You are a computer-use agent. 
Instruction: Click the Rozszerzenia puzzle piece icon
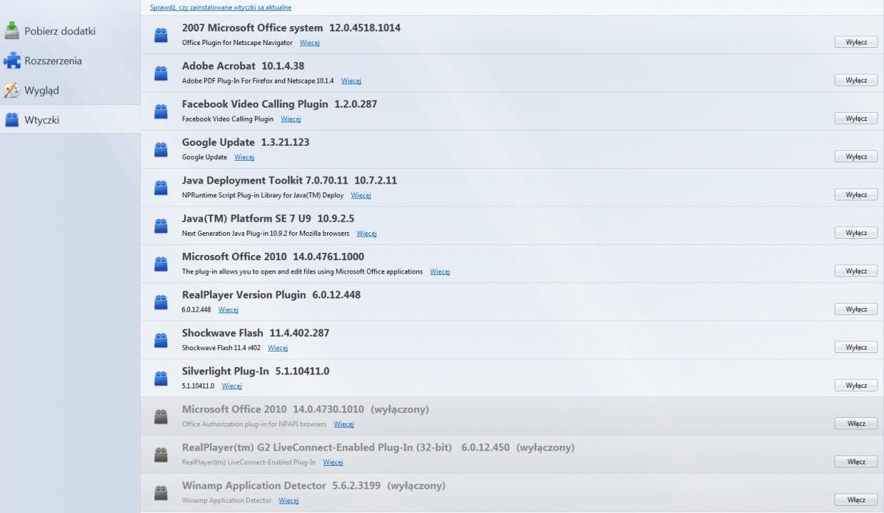coord(12,60)
